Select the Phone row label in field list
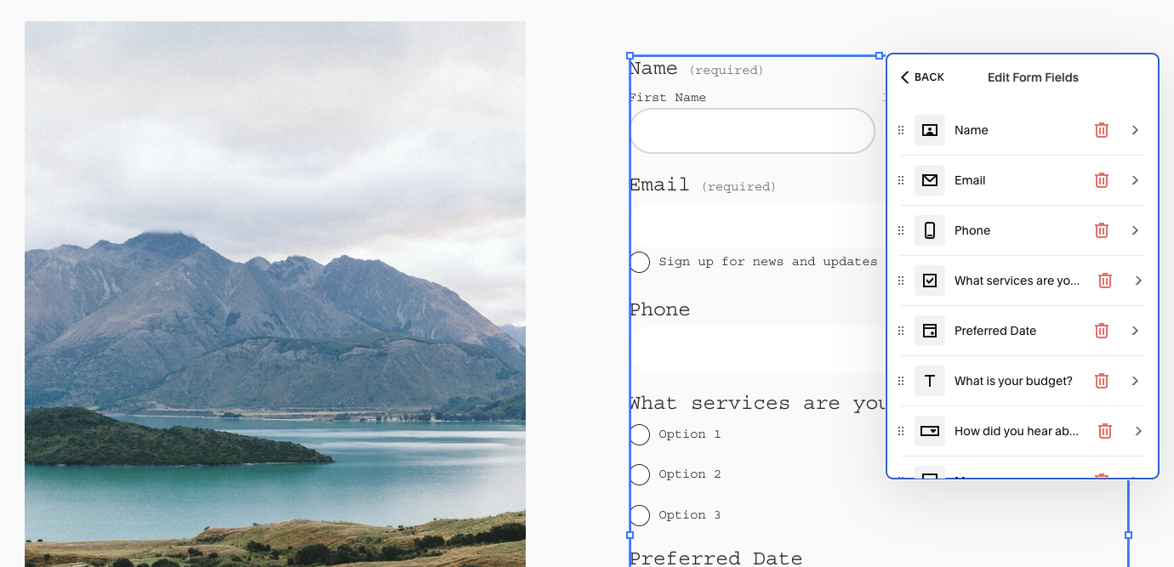This screenshot has height=567, width=1174. tap(972, 230)
